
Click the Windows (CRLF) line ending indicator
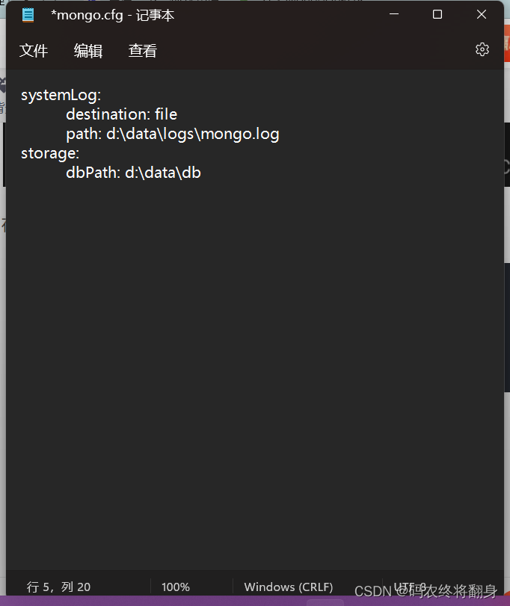(x=289, y=587)
